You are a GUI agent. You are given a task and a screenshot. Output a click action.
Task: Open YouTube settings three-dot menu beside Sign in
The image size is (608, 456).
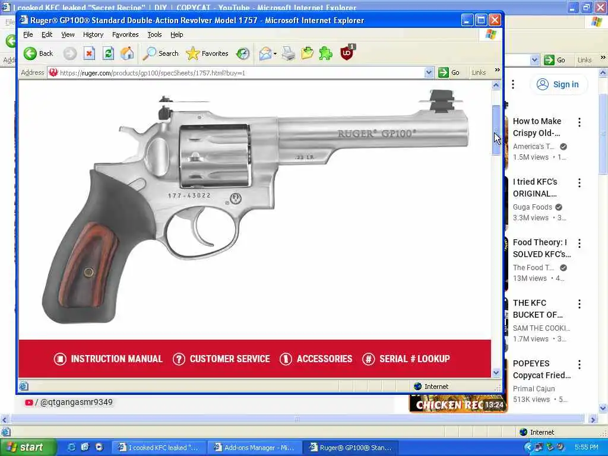(513, 84)
